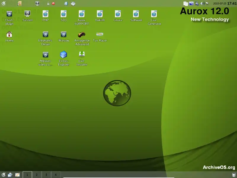
Task: Launch the Warsow game icon
Action: point(64,34)
